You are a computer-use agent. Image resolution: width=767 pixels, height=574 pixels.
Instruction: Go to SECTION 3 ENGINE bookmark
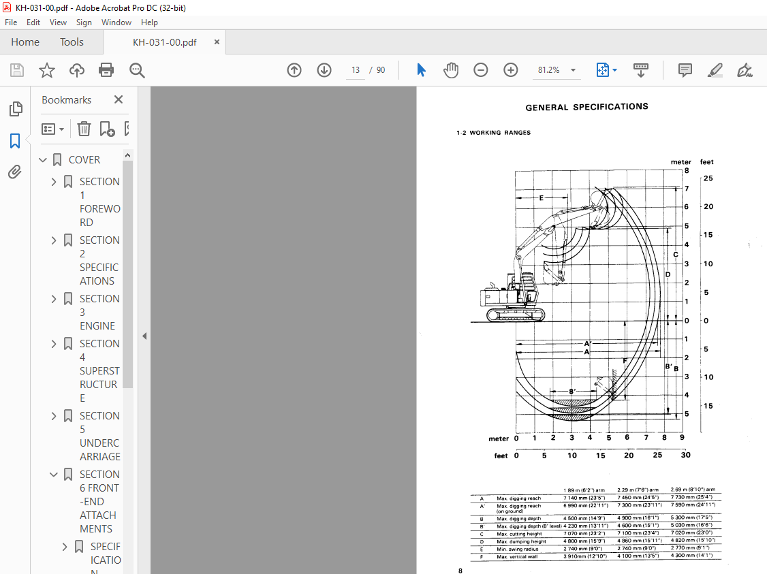pyautogui.click(x=99, y=312)
